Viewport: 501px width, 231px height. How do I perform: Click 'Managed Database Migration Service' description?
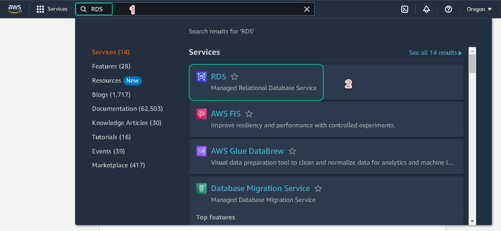(263, 200)
